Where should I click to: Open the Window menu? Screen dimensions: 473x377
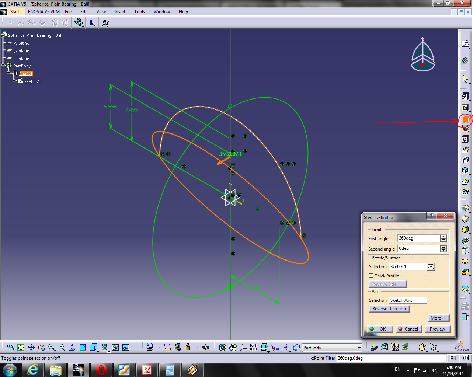pos(161,12)
